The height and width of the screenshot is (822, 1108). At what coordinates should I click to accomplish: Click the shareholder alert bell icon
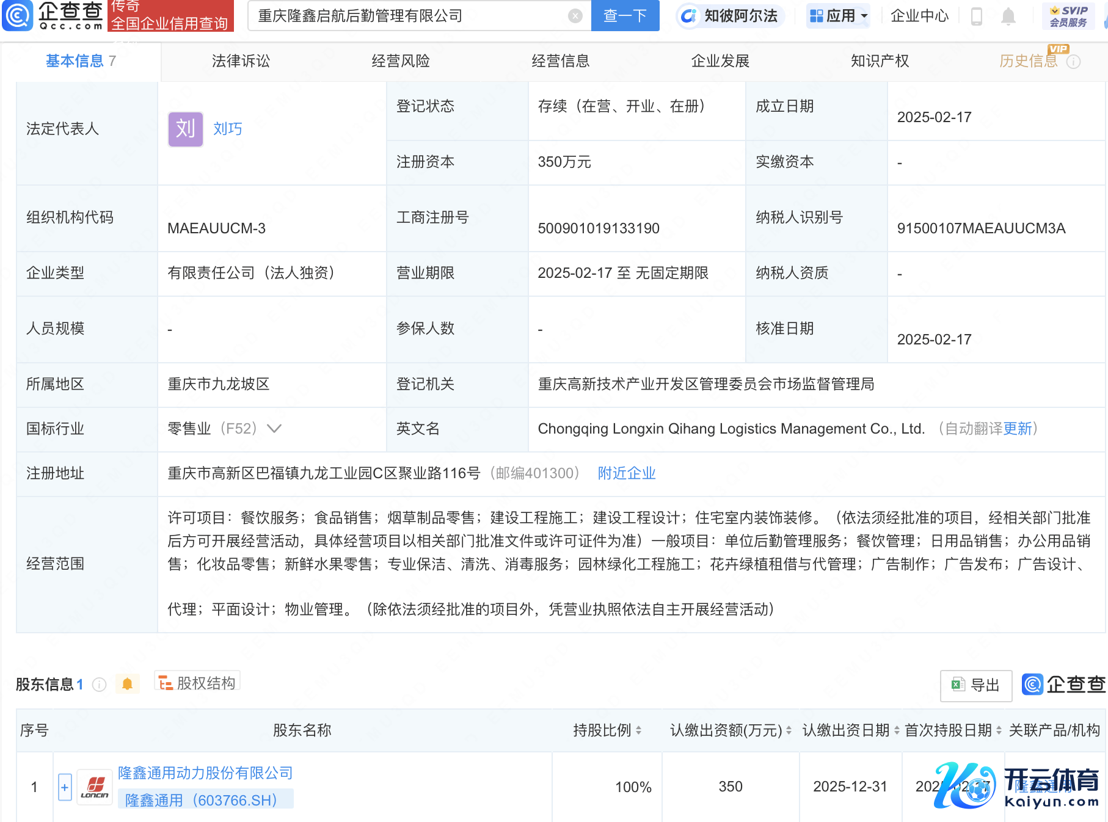[x=127, y=684]
